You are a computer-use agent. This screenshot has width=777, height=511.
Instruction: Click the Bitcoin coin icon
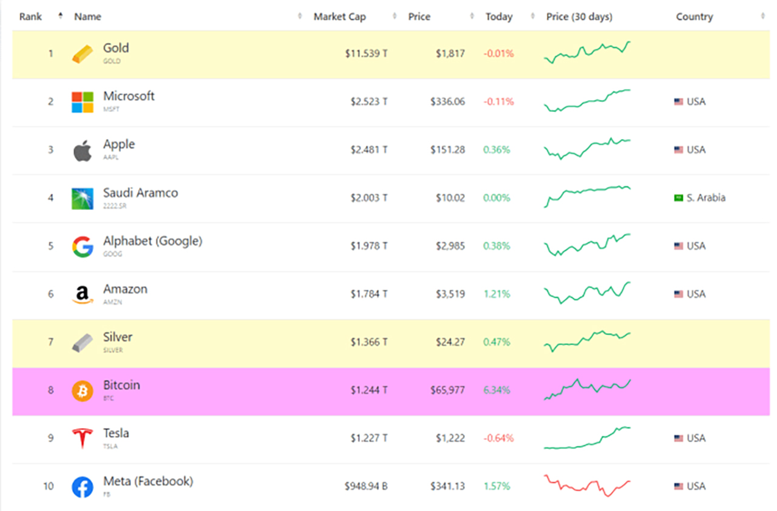point(83,391)
